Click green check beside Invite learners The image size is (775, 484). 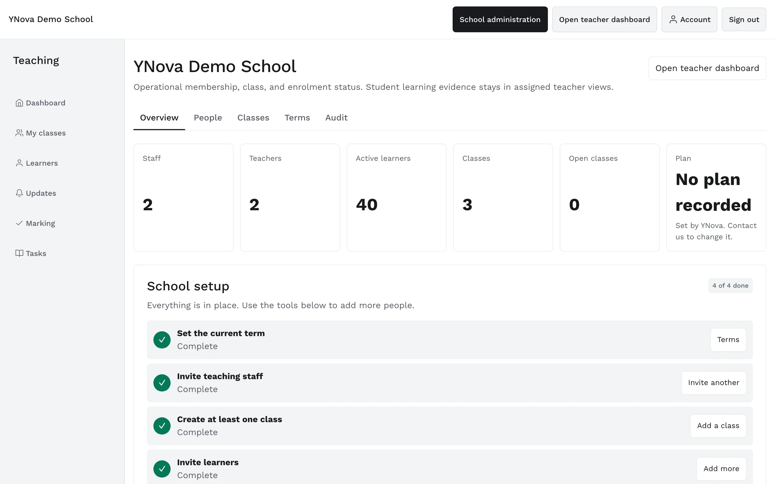pyautogui.click(x=162, y=469)
